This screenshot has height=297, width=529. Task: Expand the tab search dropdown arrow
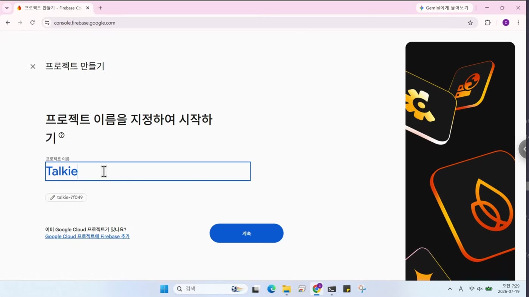[x=7, y=8]
